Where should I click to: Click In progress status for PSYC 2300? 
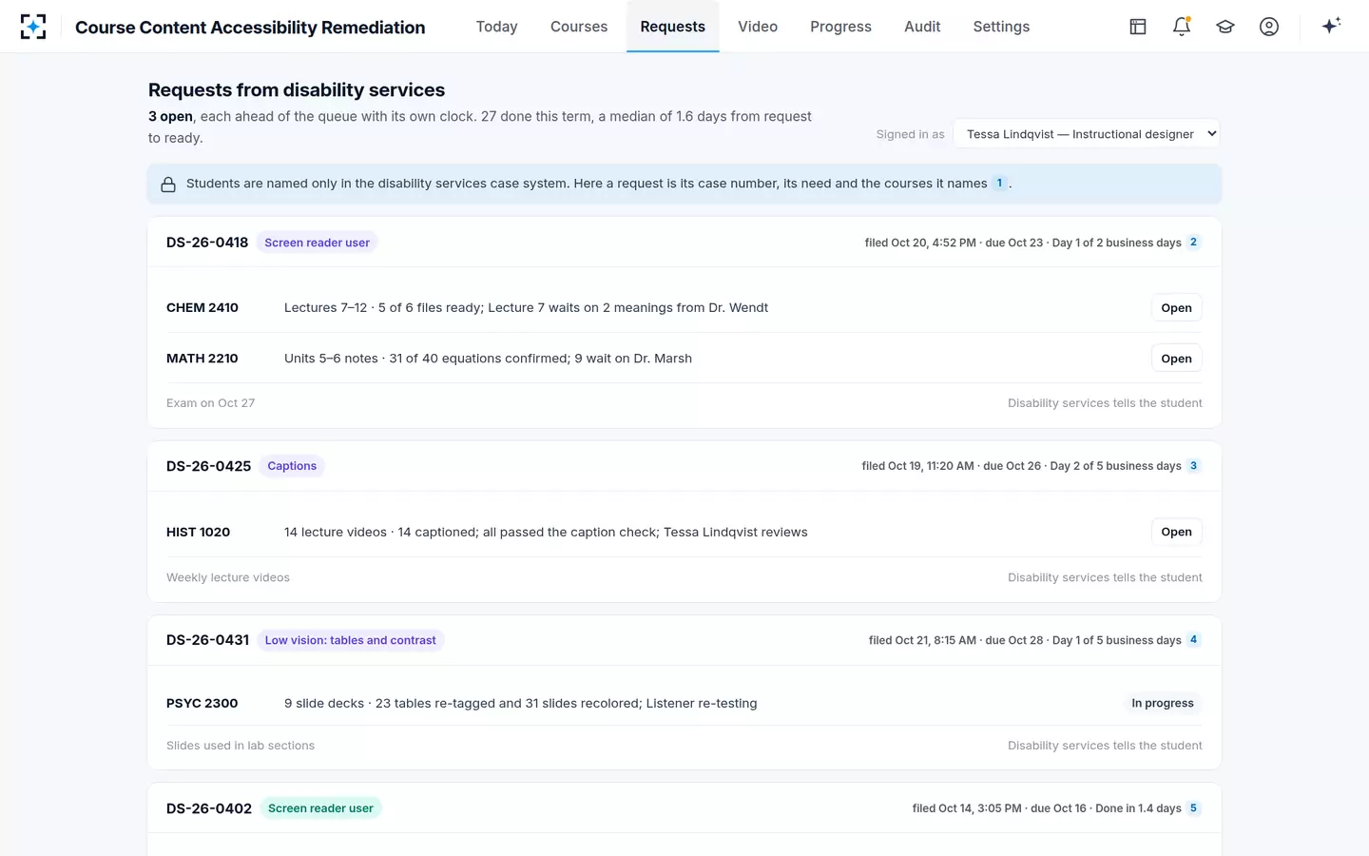pyautogui.click(x=1162, y=703)
